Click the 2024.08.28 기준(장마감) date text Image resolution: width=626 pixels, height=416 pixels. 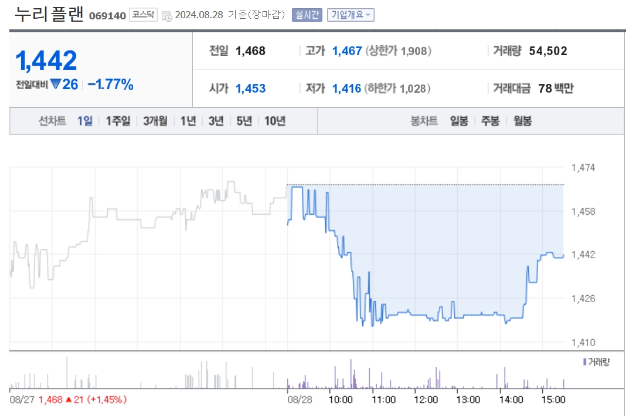(x=230, y=15)
